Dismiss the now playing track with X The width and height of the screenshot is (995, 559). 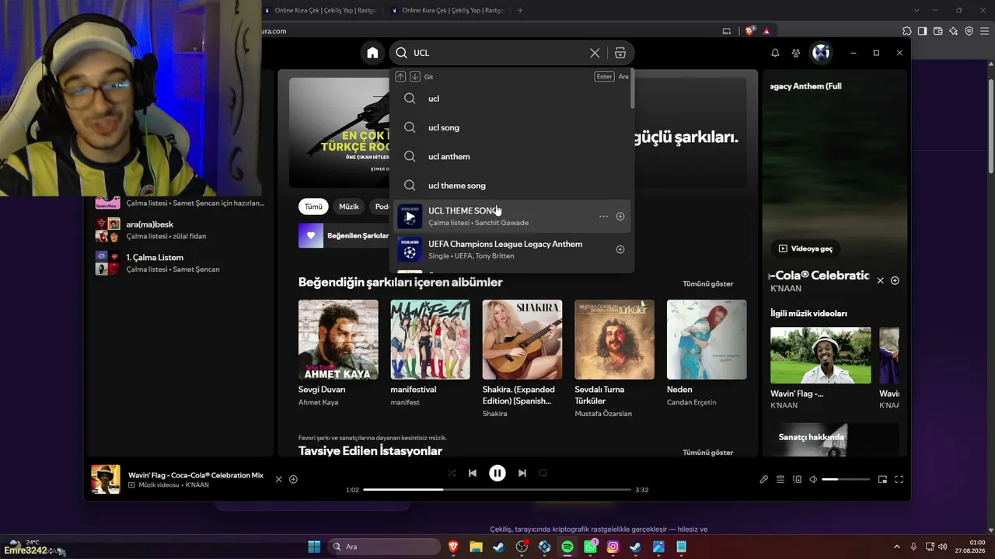pyautogui.click(x=278, y=479)
